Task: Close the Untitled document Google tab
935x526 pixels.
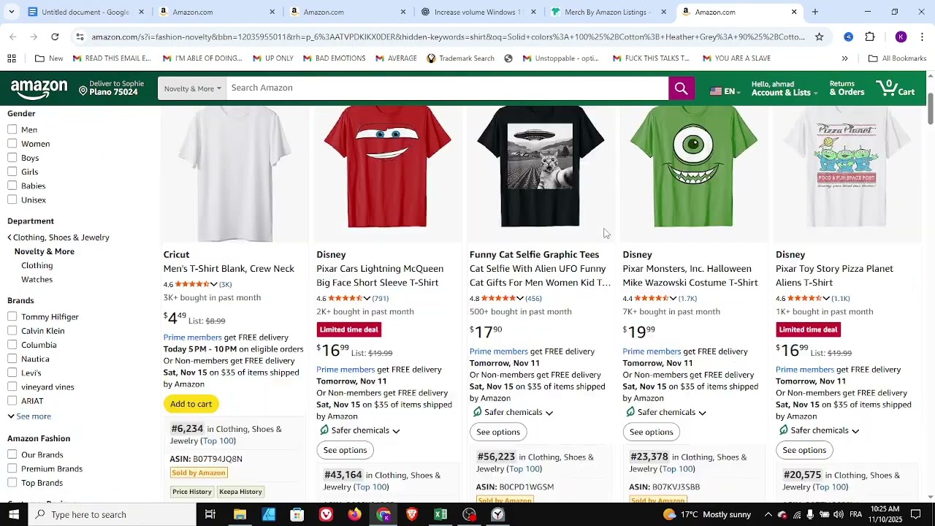Action: tap(142, 12)
